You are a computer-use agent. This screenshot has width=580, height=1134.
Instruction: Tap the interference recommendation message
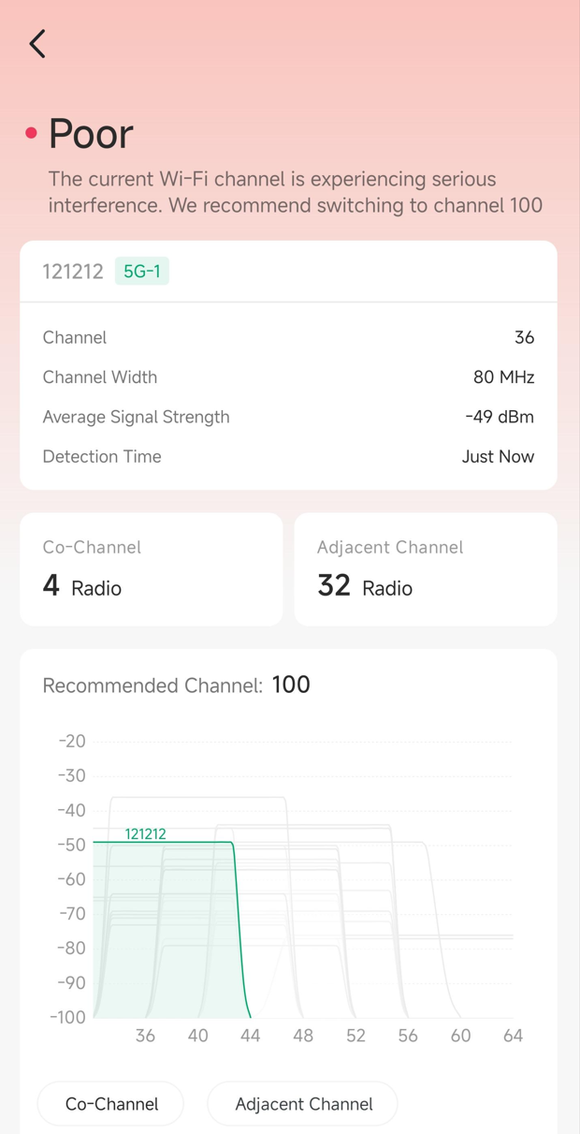point(295,192)
